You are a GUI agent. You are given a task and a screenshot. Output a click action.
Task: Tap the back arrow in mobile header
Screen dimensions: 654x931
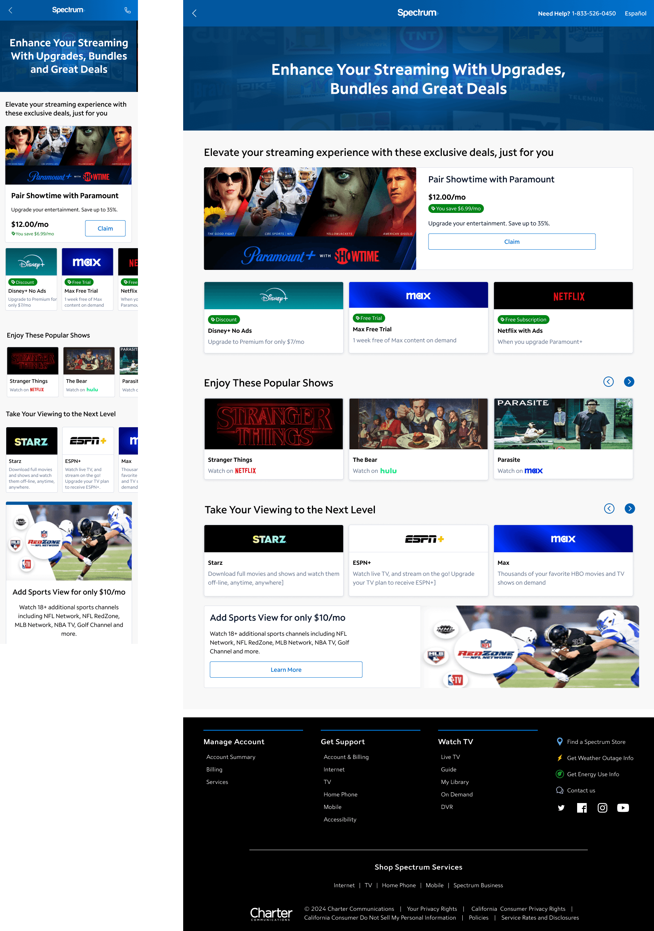(11, 10)
